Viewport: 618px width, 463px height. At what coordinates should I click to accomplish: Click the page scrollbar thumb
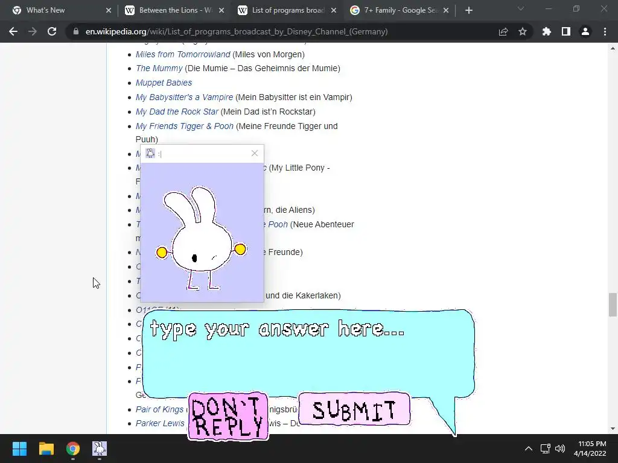(x=613, y=304)
